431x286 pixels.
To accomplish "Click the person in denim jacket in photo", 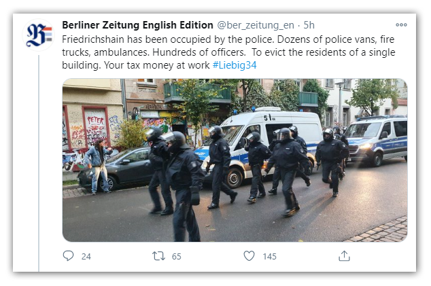I will [x=98, y=166].
